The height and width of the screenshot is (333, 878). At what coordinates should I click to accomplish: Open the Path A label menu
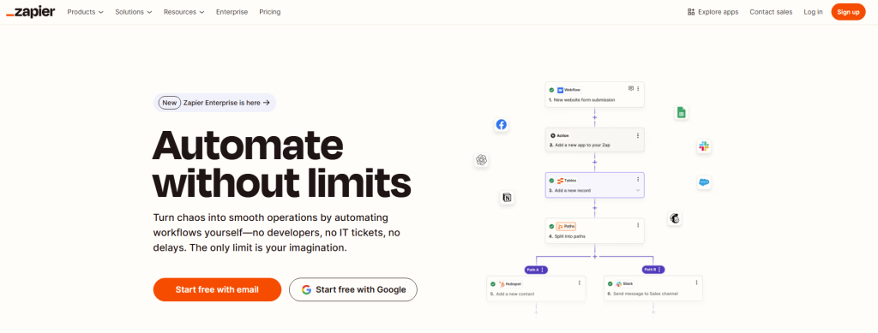(x=536, y=270)
